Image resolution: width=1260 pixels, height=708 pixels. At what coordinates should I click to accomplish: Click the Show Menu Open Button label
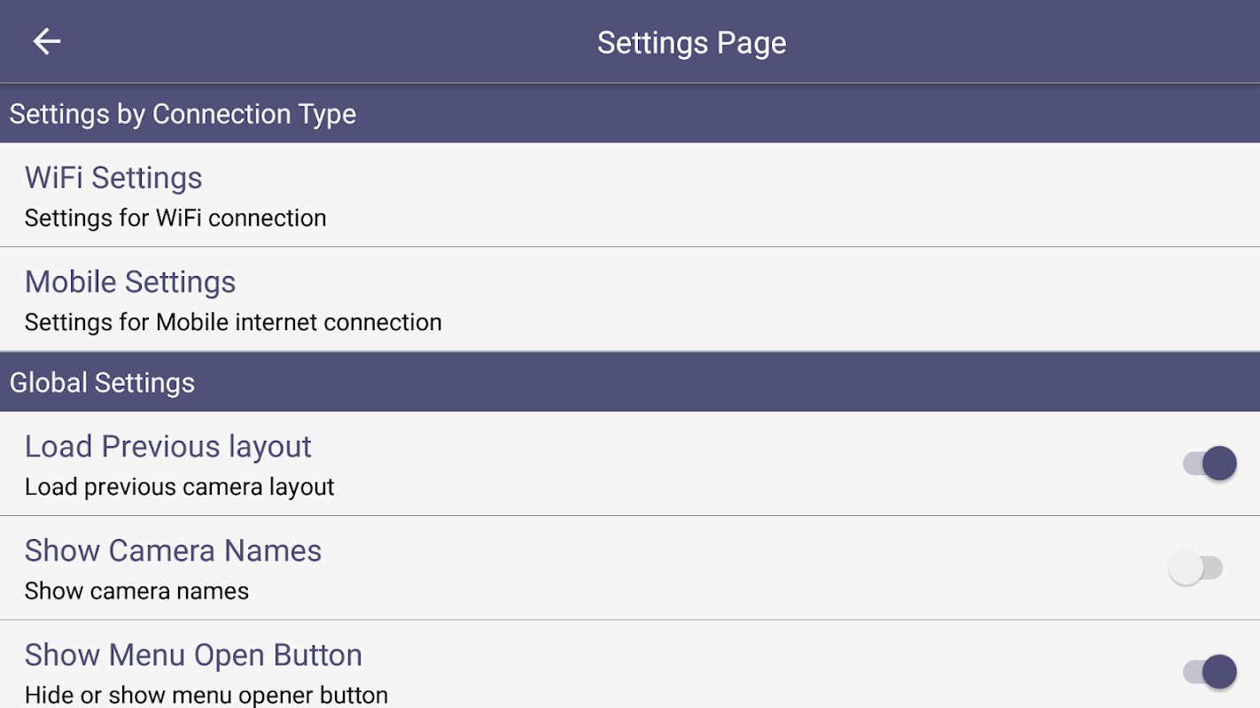tap(193, 655)
